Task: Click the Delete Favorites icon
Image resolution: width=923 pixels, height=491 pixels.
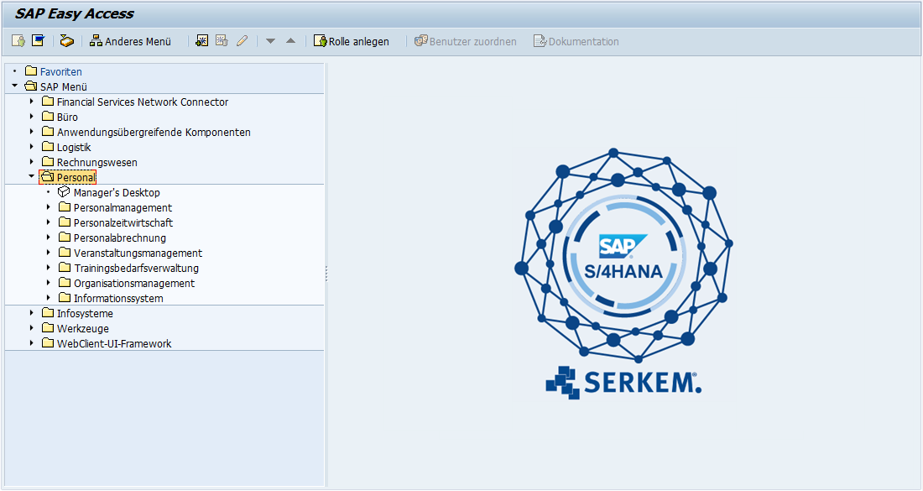Action: click(x=222, y=41)
